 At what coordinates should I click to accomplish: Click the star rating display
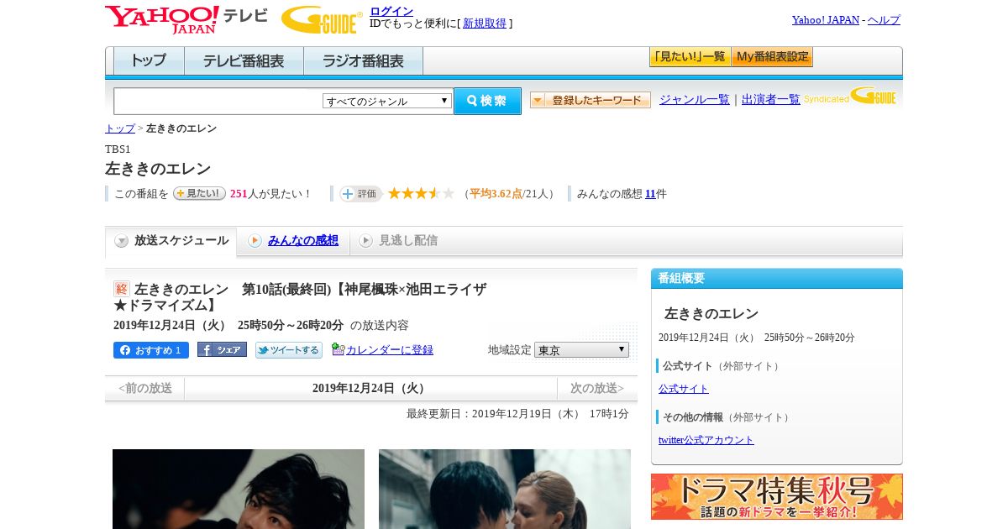(421, 194)
